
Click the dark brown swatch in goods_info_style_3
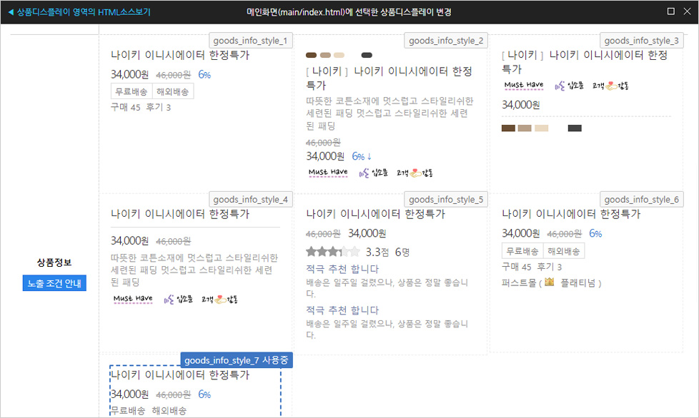coord(509,128)
